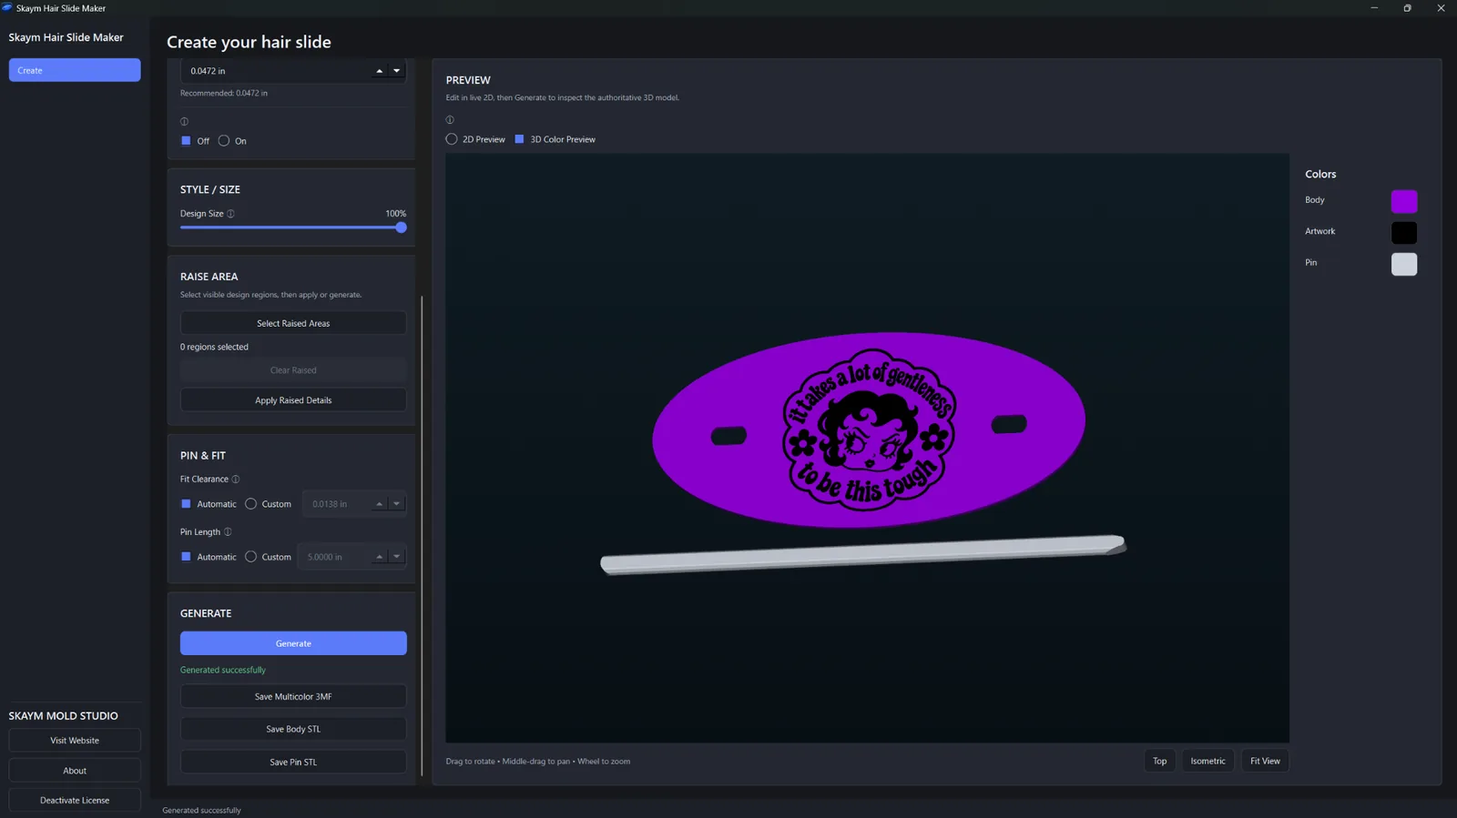Open the black Artwork color swatch
The image size is (1457, 818).
pos(1404,233)
